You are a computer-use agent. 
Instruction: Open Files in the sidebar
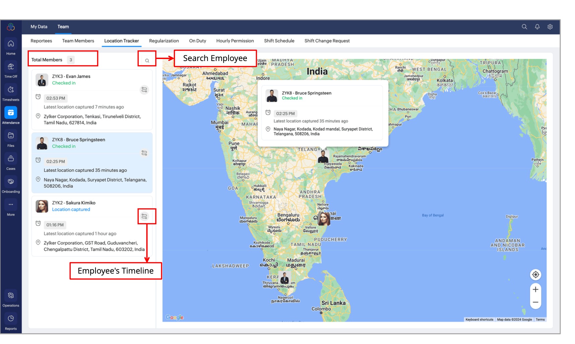11,136
